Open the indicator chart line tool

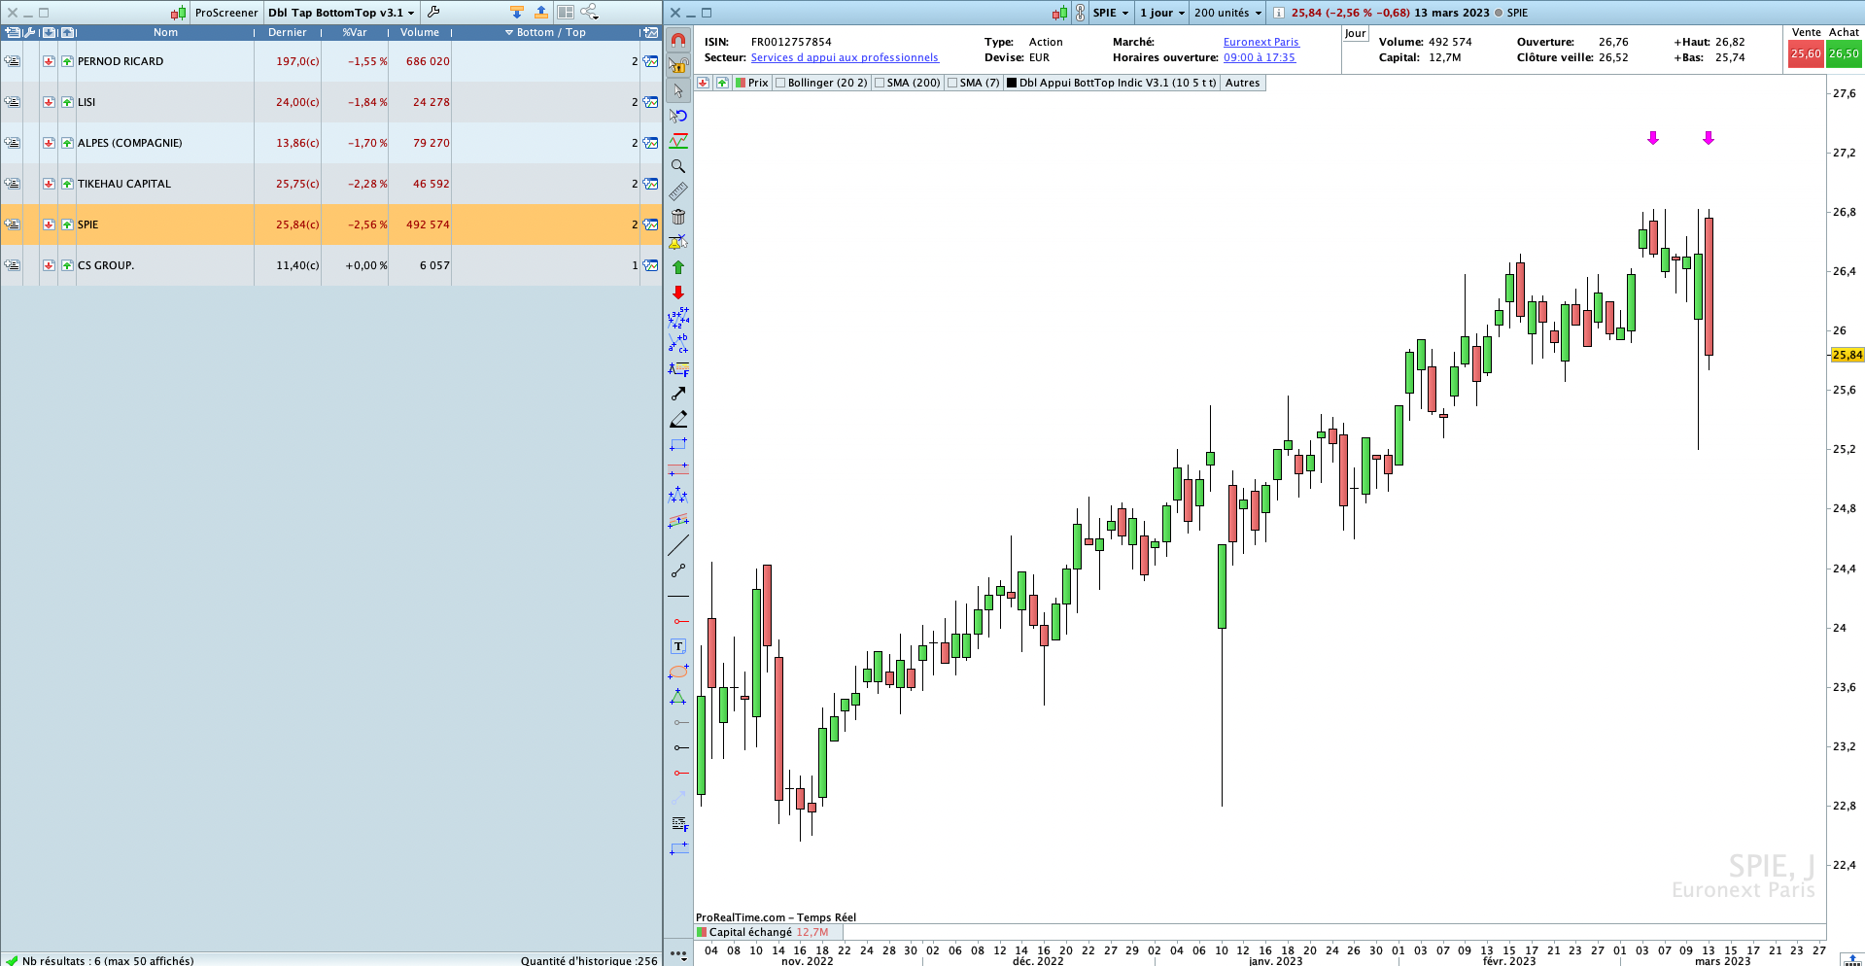[x=678, y=141]
